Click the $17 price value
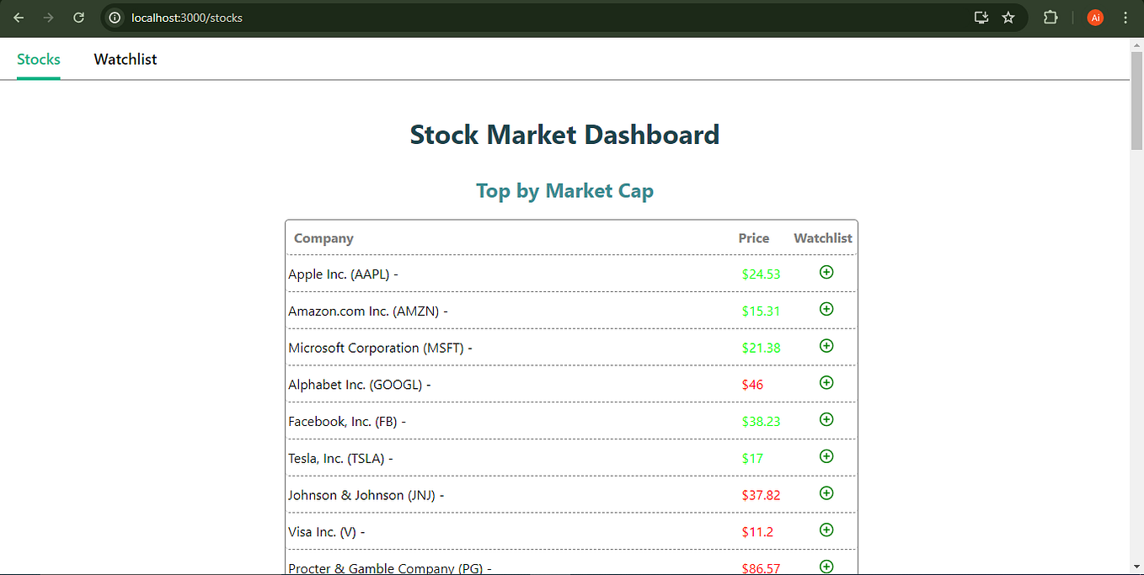Screen dimensions: 1144x575 pyautogui.click(x=753, y=458)
